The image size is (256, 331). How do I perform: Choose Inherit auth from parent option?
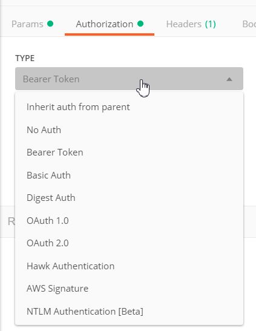coord(129,107)
